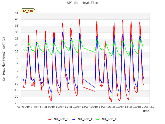Click the Apr 12 x-axis tick label
The width and height of the screenshot is (165, 124).
click(72, 107)
